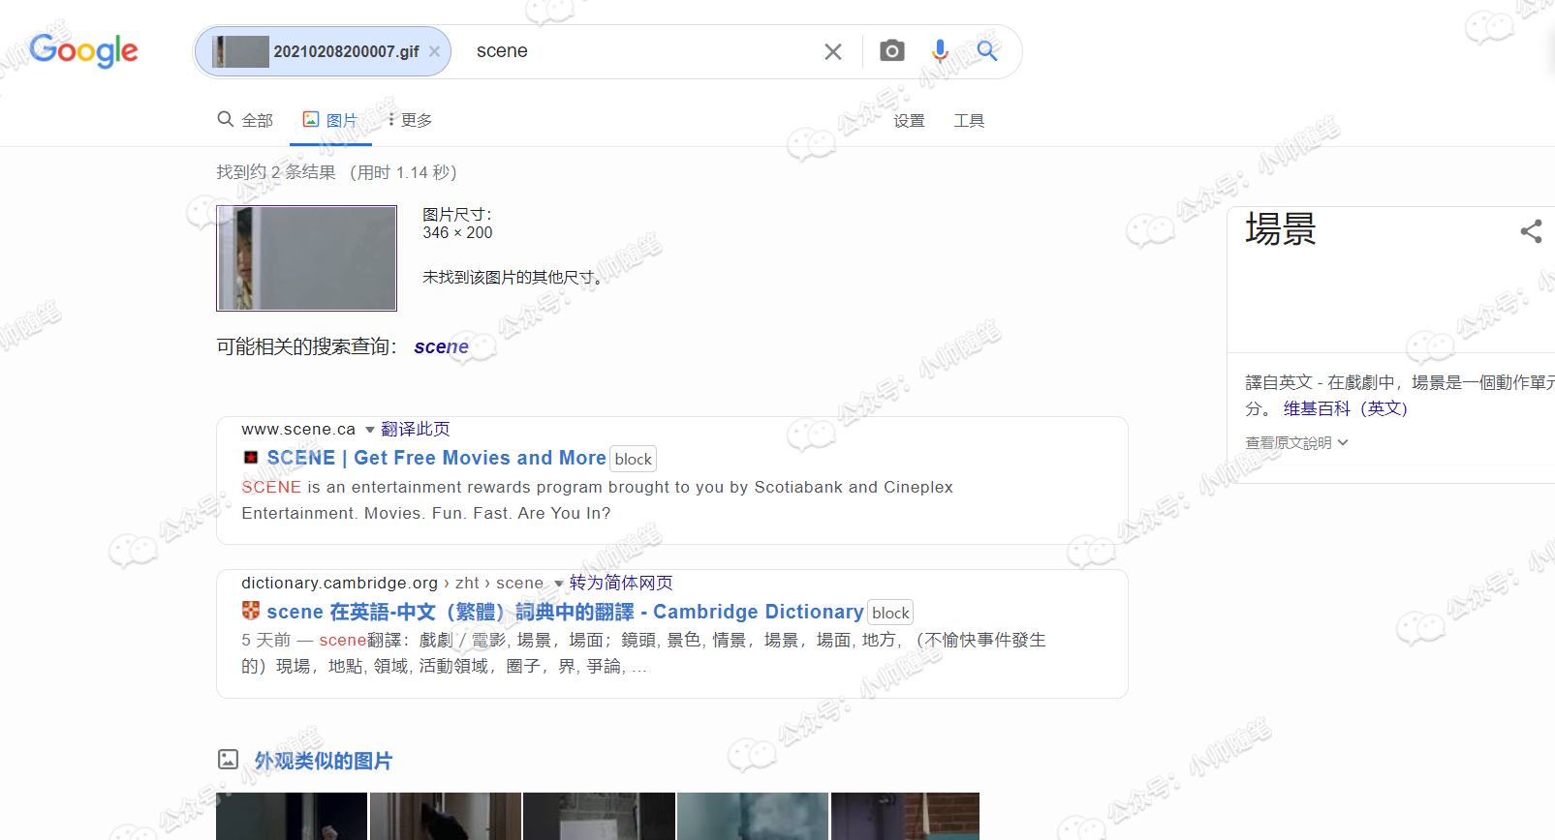This screenshot has height=840, width=1555.
Task: Open the 更多 menu
Action: [410, 120]
